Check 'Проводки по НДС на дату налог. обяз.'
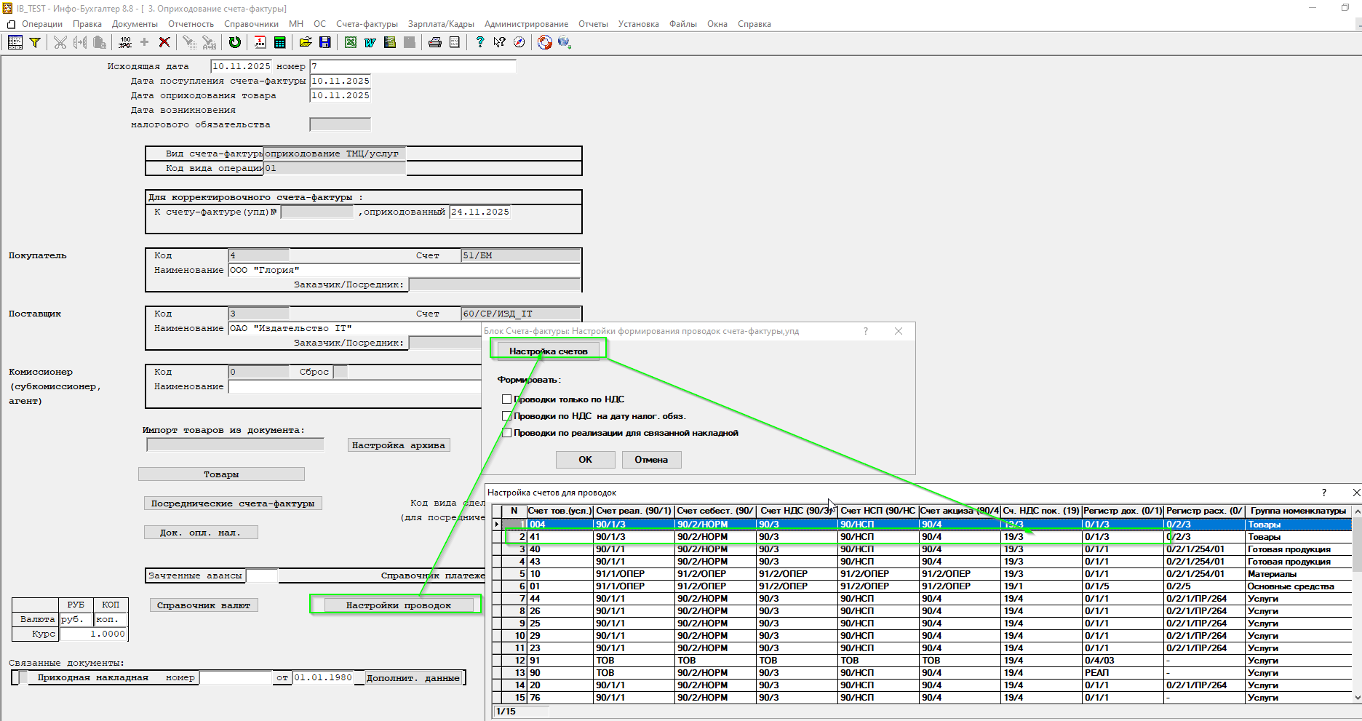 click(506, 416)
